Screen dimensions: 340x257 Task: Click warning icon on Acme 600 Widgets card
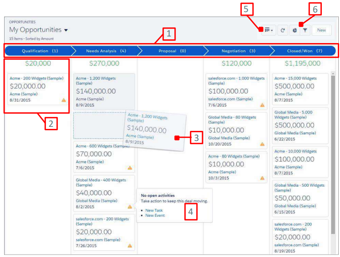pyautogui.click(x=130, y=168)
